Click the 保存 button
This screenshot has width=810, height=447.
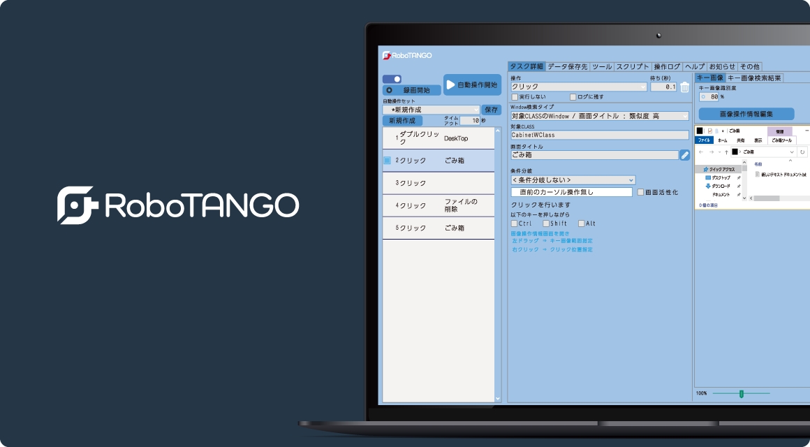(x=492, y=110)
